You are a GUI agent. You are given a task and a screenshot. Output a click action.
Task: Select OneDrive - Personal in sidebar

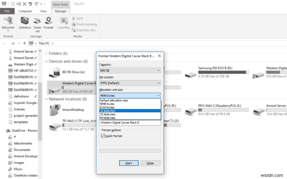[x=24, y=131]
